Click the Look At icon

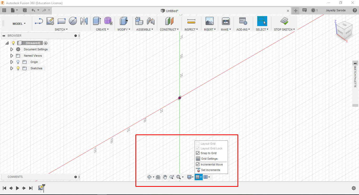(158, 177)
